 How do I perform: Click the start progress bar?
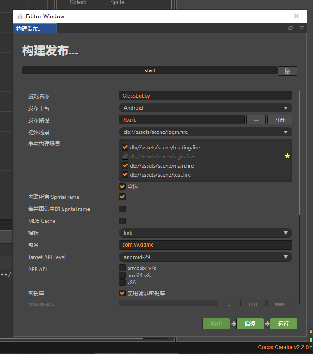(x=150, y=70)
